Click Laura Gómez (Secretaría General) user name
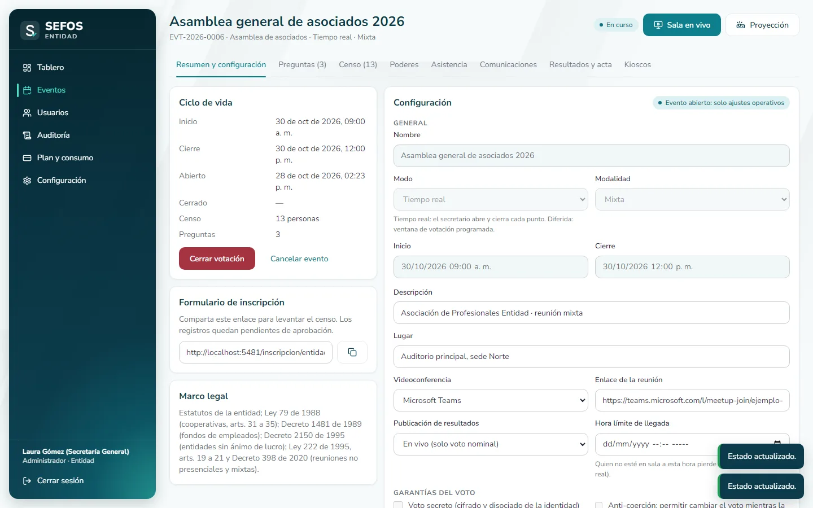Screen dimensions: 813x508 click(x=76, y=452)
